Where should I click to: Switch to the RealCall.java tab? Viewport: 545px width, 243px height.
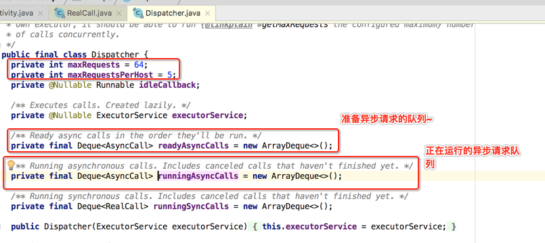pyautogui.click(x=89, y=13)
